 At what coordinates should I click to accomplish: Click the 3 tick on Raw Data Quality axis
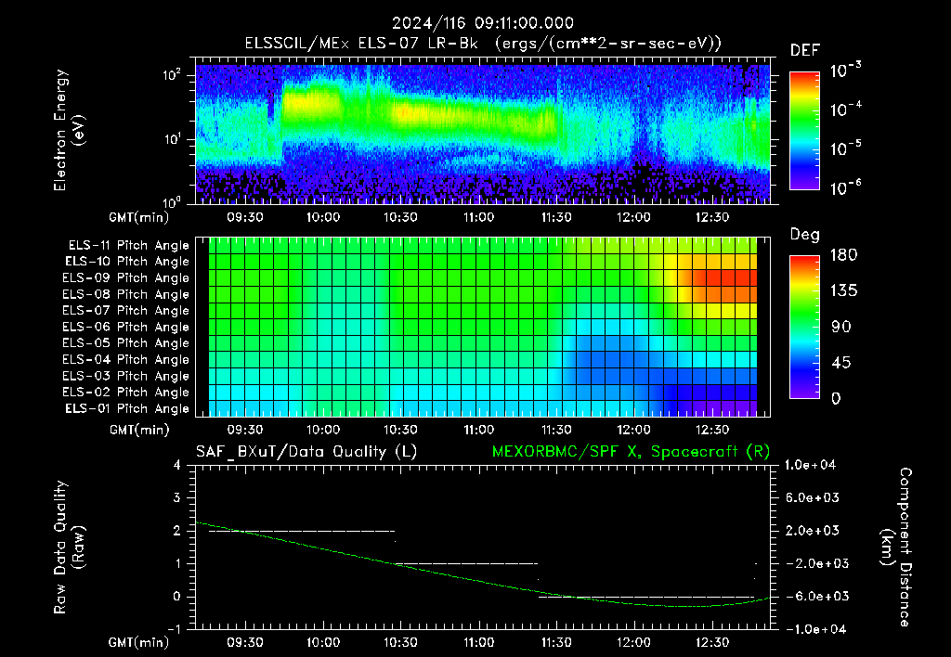click(177, 497)
